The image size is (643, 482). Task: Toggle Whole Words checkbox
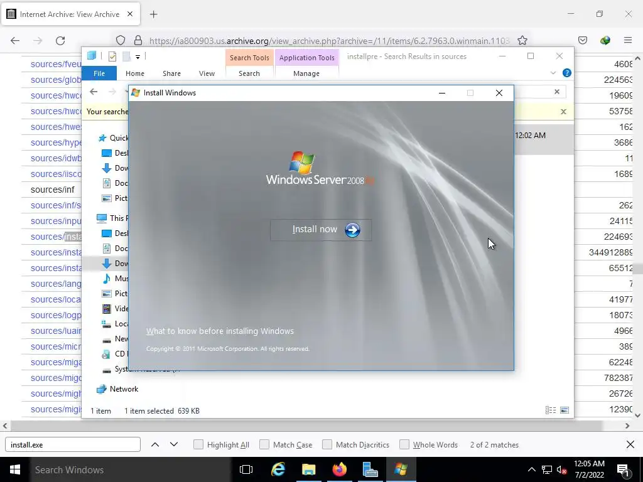(x=404, y=445)
